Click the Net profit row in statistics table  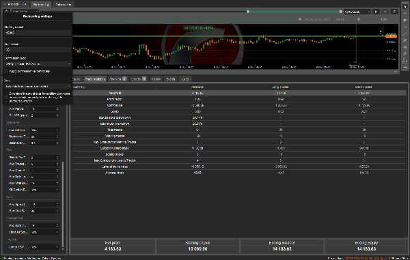tap(239, 93)
